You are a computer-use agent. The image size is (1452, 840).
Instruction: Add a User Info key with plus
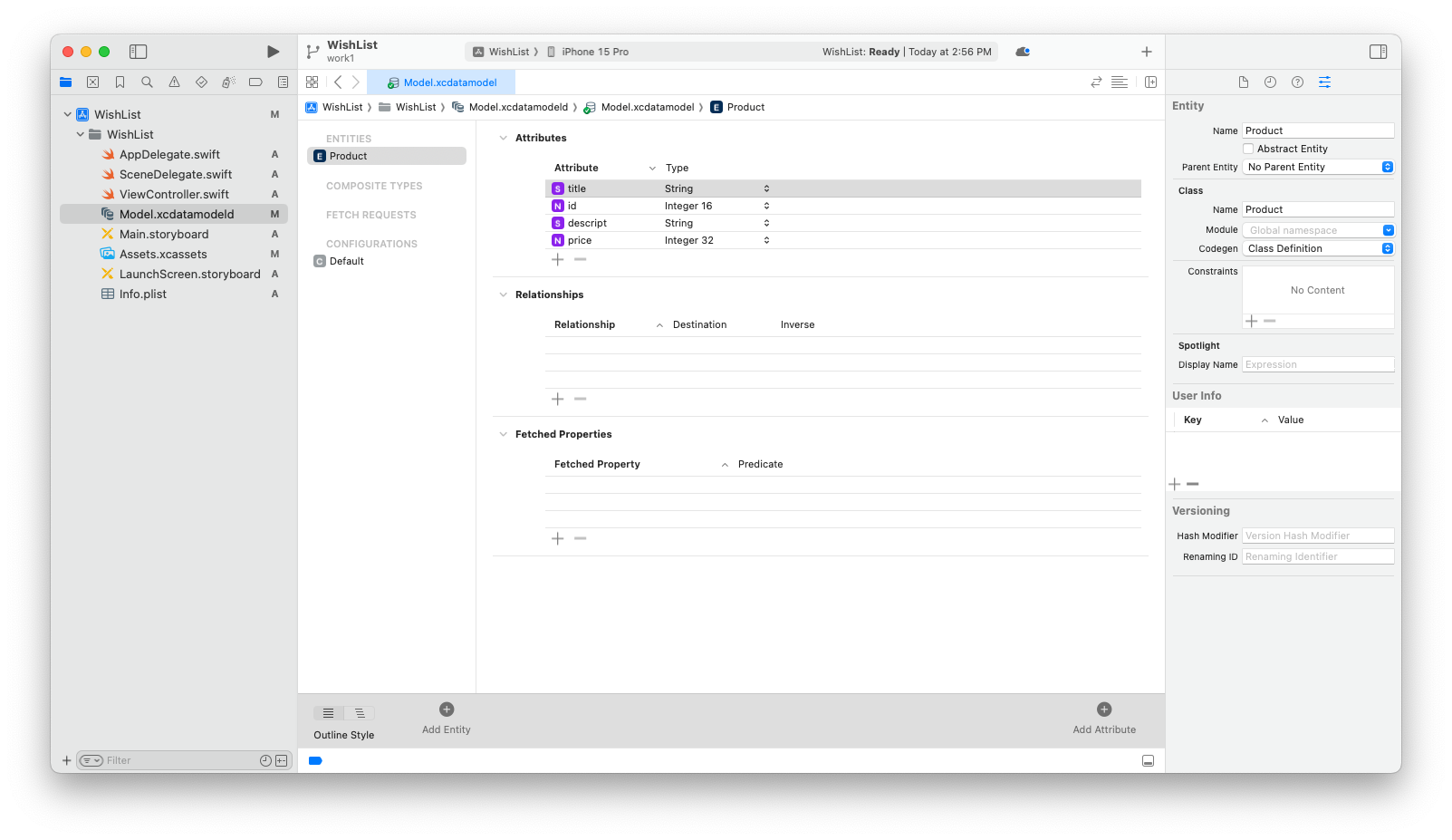click(x=1175, y=485)
